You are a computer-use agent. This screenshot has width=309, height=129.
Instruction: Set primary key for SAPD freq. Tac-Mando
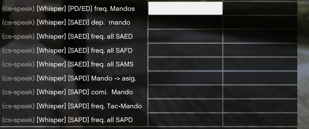186,106
